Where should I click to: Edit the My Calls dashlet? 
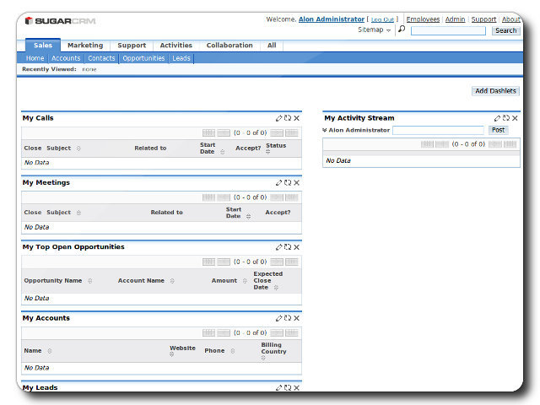279,118
